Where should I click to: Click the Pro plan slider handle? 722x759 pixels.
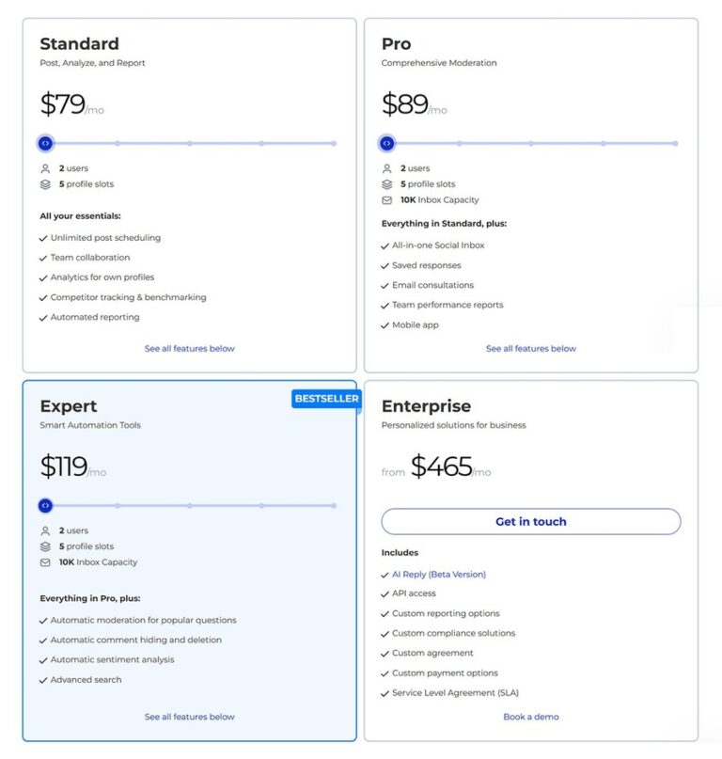386,143
